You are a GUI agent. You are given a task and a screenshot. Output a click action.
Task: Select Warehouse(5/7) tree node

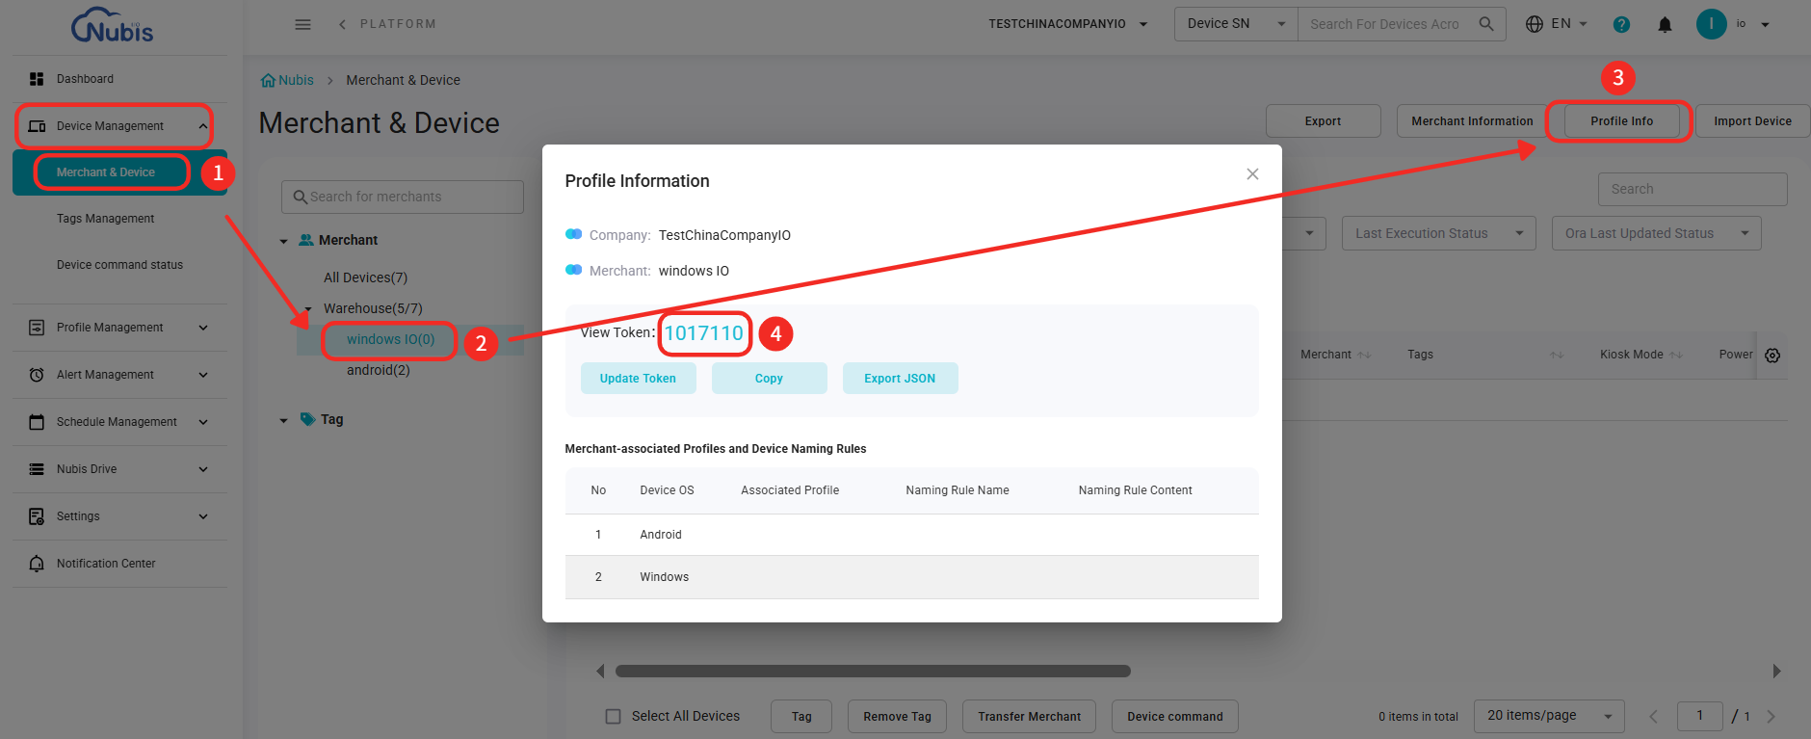[x=373, y=308]
